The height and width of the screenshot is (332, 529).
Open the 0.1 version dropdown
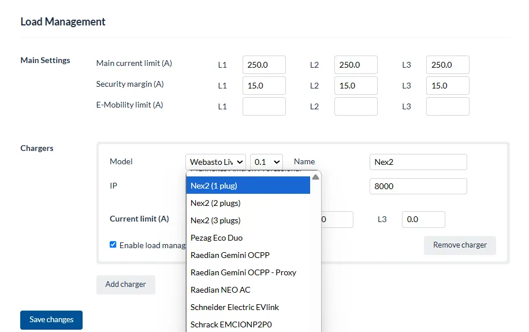pos(267,162)
